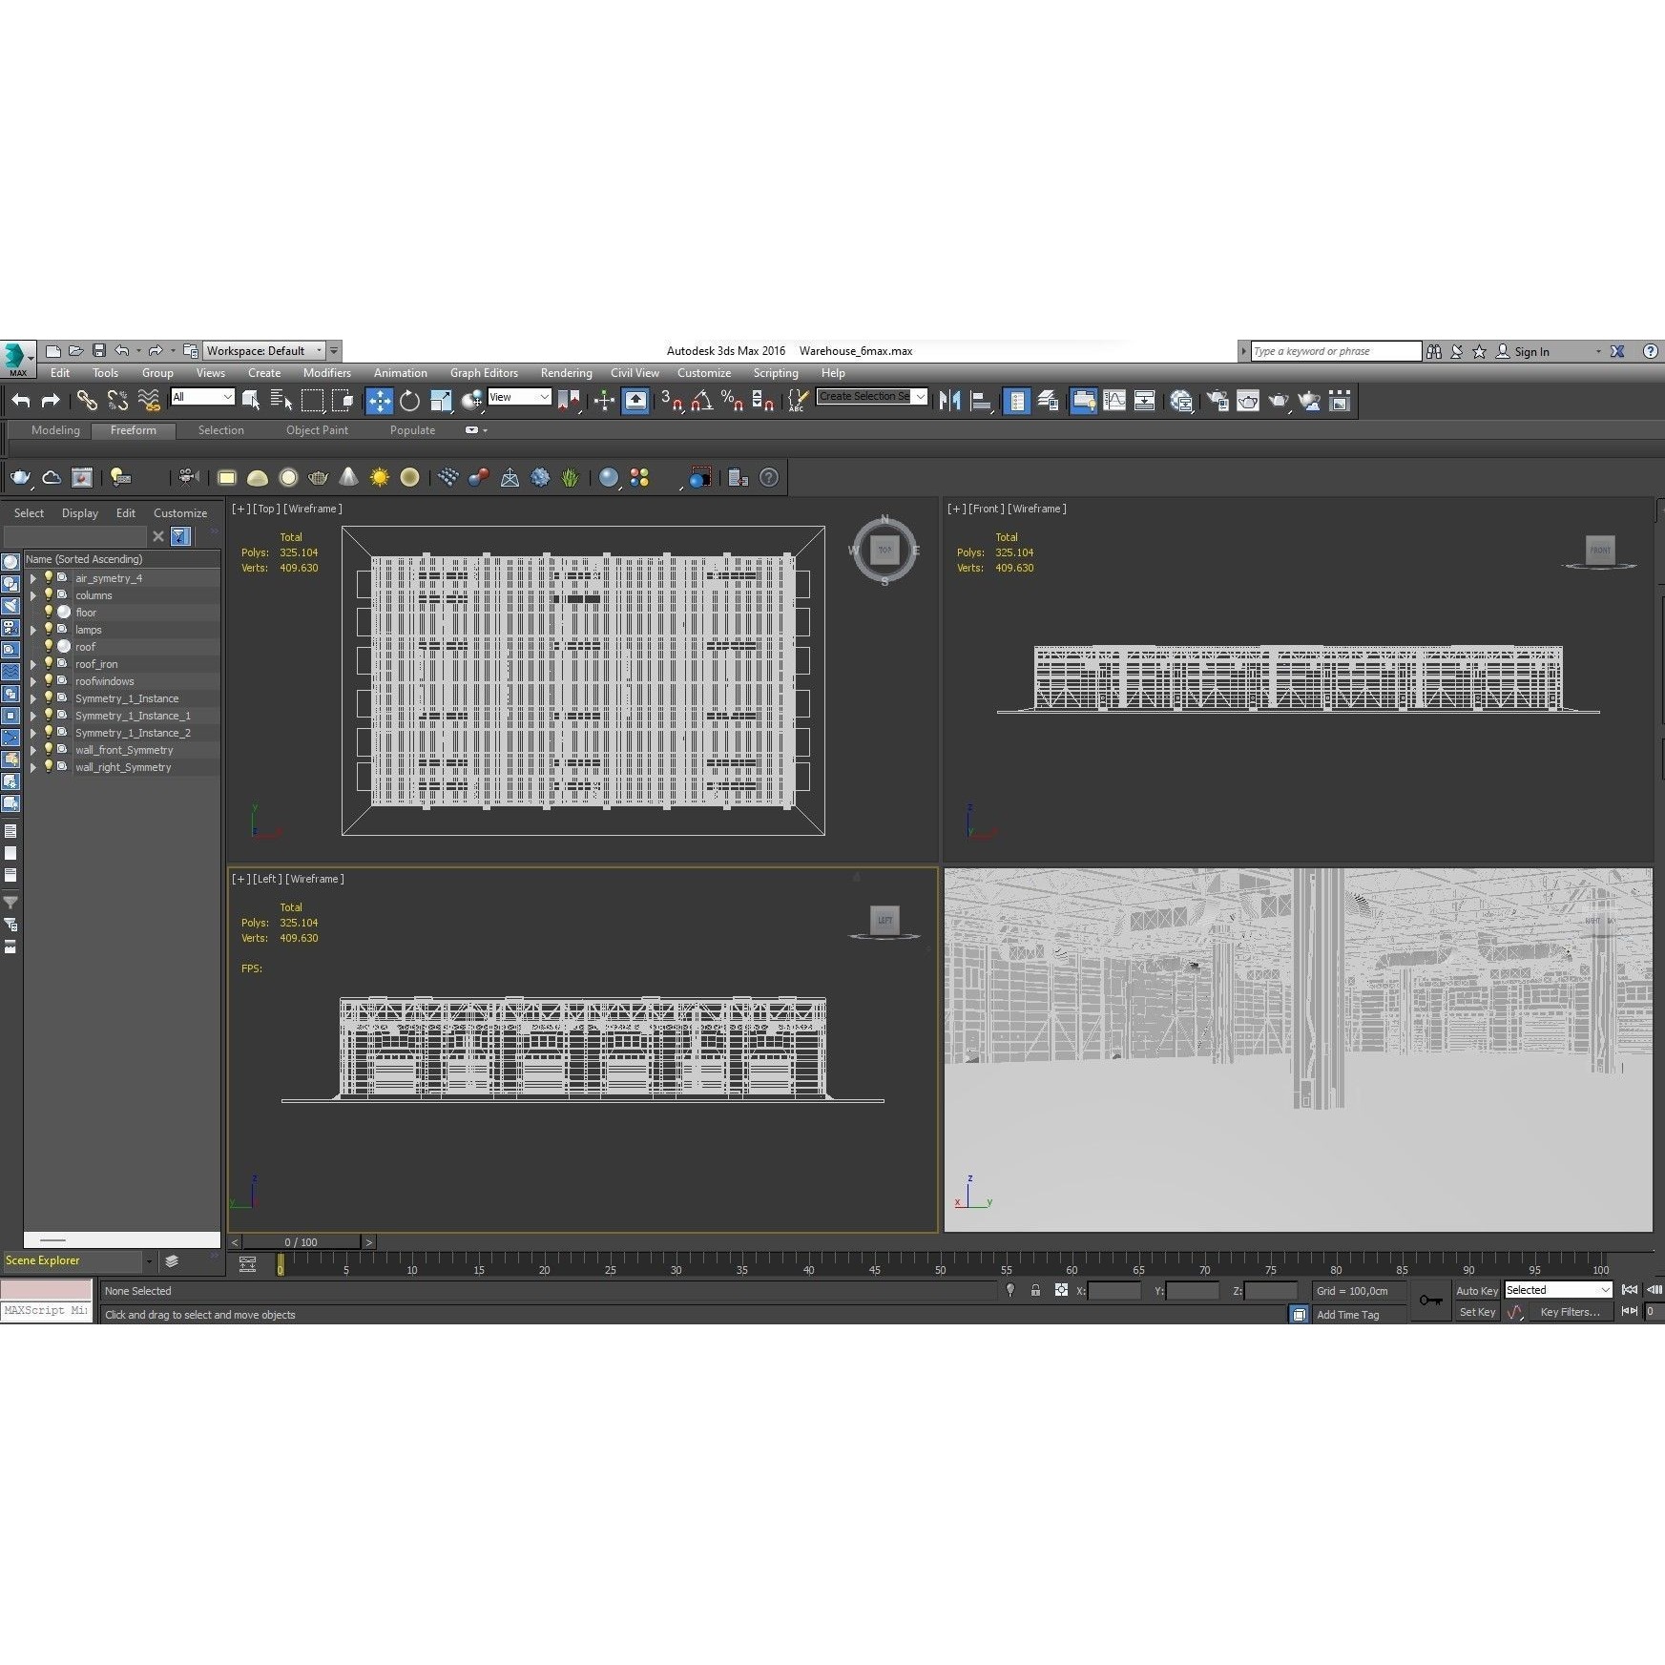
Task: Open the Curve Editor icon
Action: [x=1114, y=401]
